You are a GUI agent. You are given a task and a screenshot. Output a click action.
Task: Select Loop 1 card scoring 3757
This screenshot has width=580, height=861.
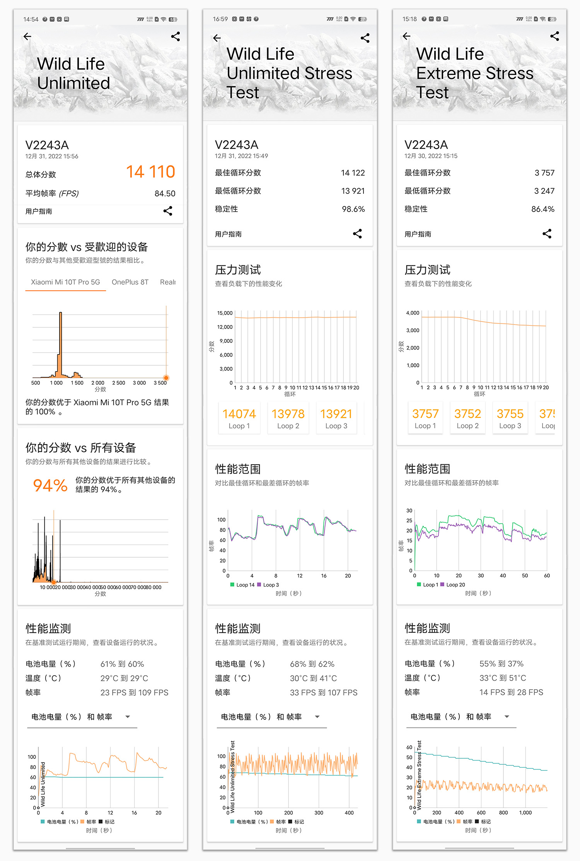coord(425,418)
